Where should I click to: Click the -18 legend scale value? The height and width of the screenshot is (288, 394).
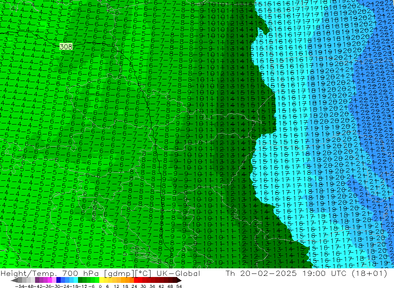pyautogui.click(x=73, y=286)
